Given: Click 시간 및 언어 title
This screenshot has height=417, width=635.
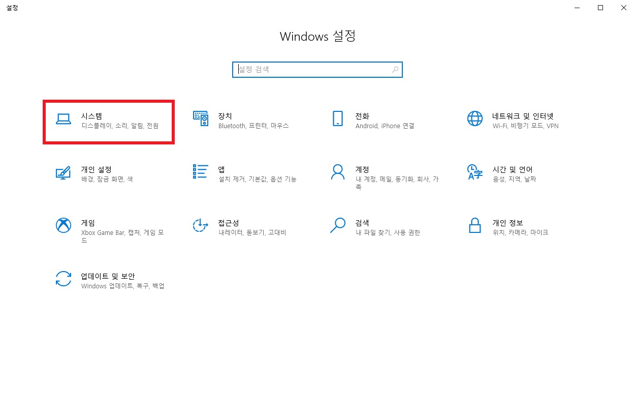Looking at the screenshot, I should (513, 169).
